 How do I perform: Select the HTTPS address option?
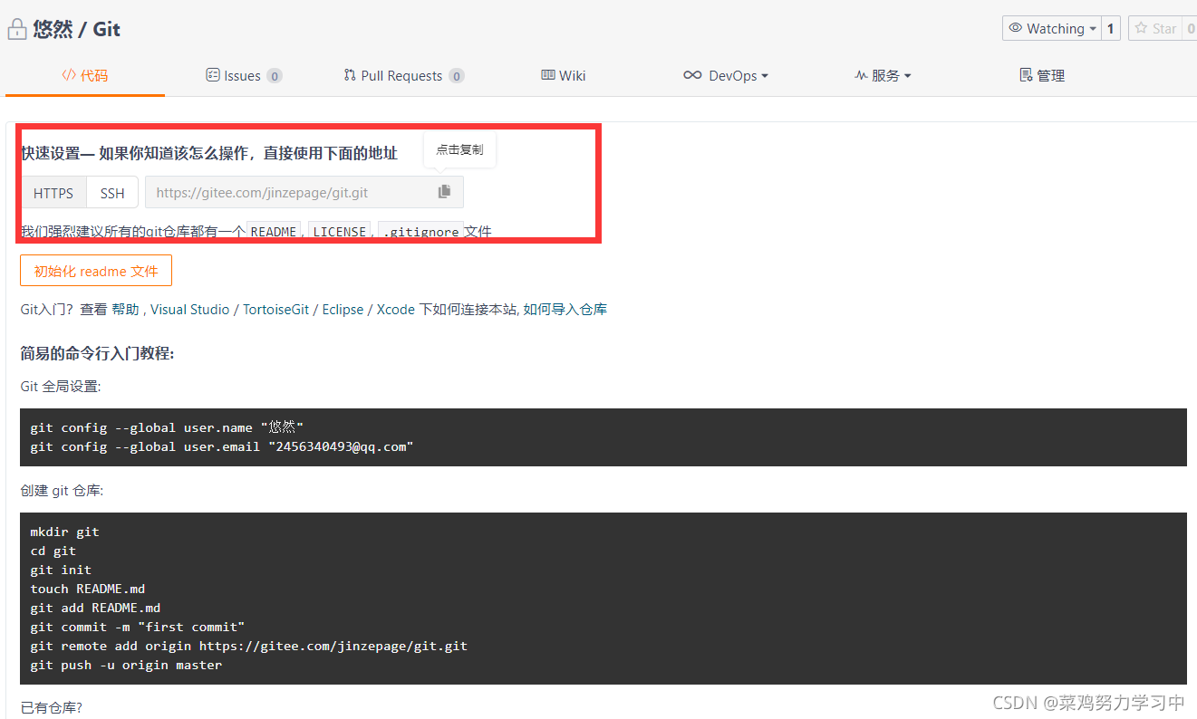[53, 193]
